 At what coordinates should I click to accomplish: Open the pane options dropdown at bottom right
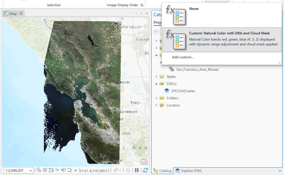[x=280, y=171]
